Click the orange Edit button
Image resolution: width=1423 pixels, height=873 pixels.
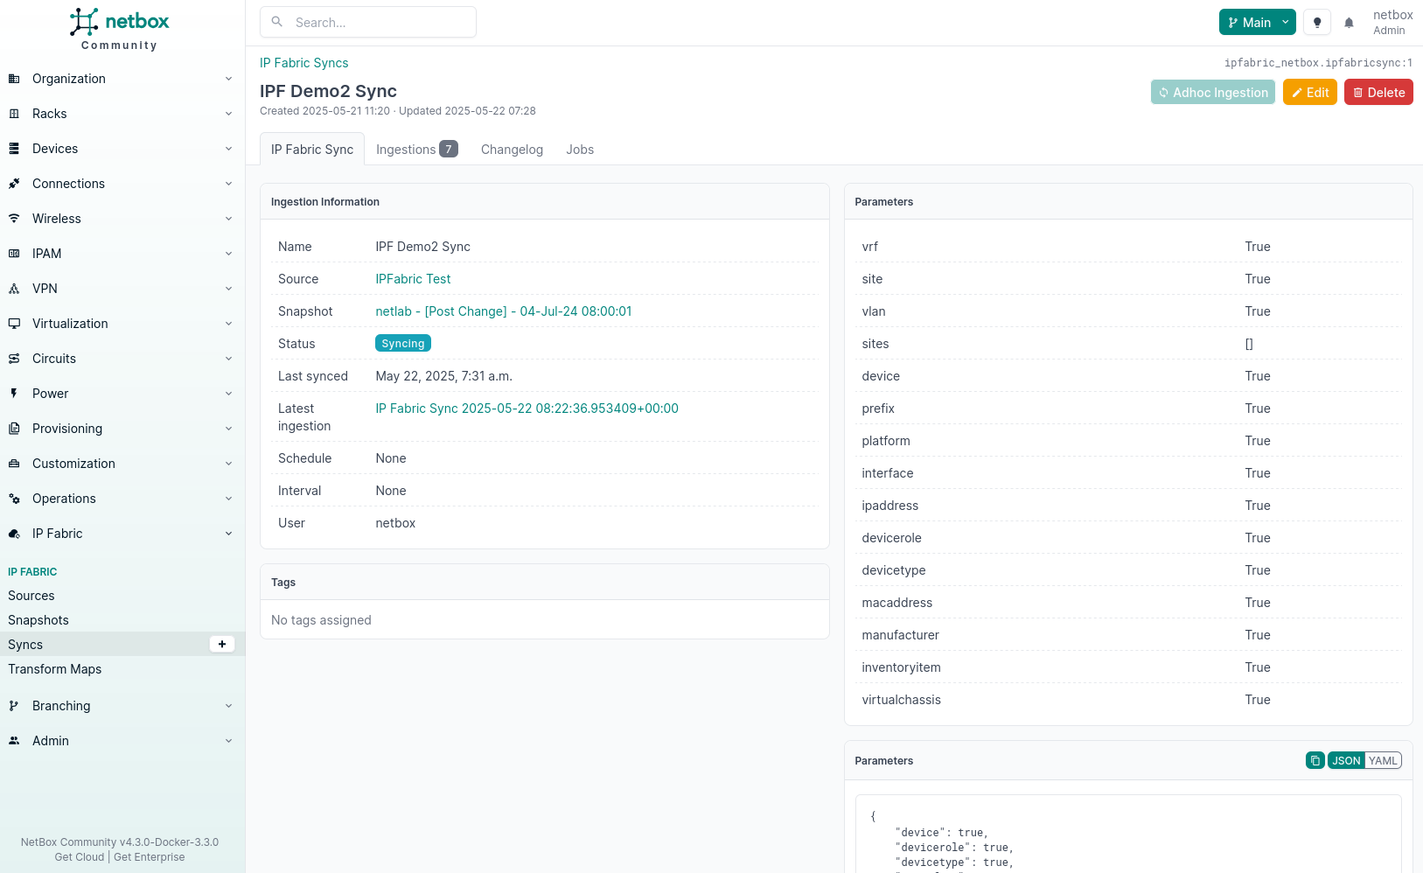click(1309, 92)
